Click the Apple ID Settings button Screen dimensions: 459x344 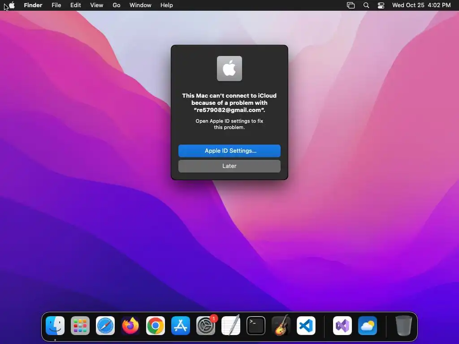point(229,150)
